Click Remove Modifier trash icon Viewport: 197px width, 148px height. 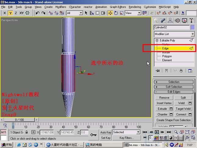[x=181, y=71]
